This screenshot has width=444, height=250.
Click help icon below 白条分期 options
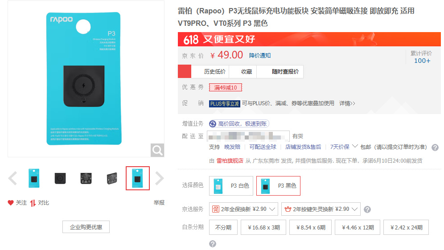(213, 244)
